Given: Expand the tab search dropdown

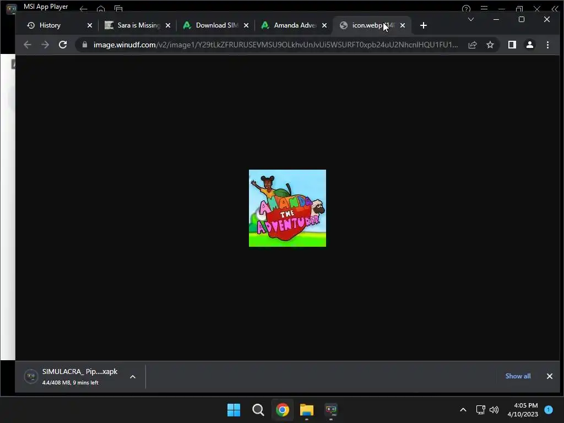Looking at the screenshot, I should pos(471,19).
